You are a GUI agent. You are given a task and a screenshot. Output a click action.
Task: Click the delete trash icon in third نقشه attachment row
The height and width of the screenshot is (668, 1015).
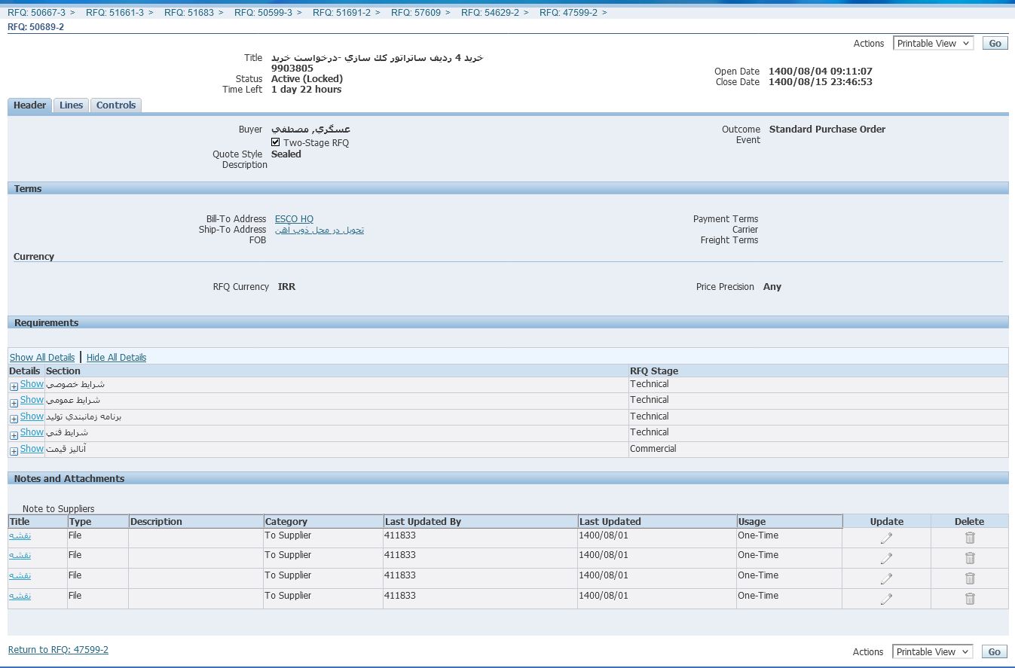point(970,578)
